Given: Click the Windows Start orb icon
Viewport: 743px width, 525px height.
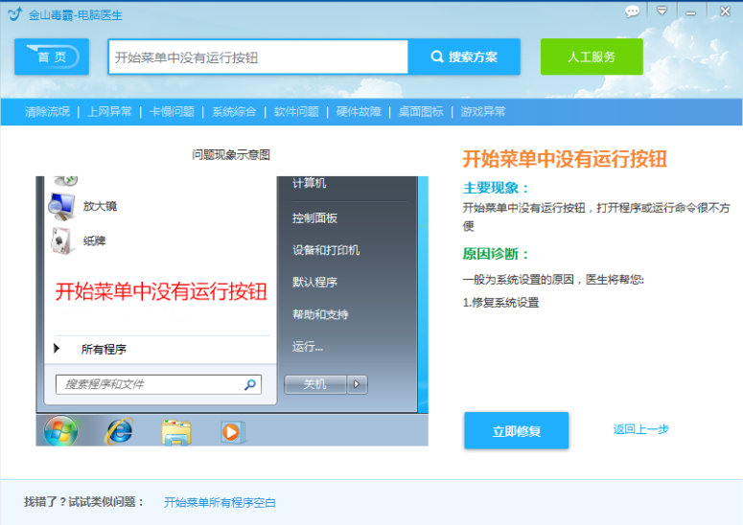Looking at the screenshot, I should [x=61, y=431].
